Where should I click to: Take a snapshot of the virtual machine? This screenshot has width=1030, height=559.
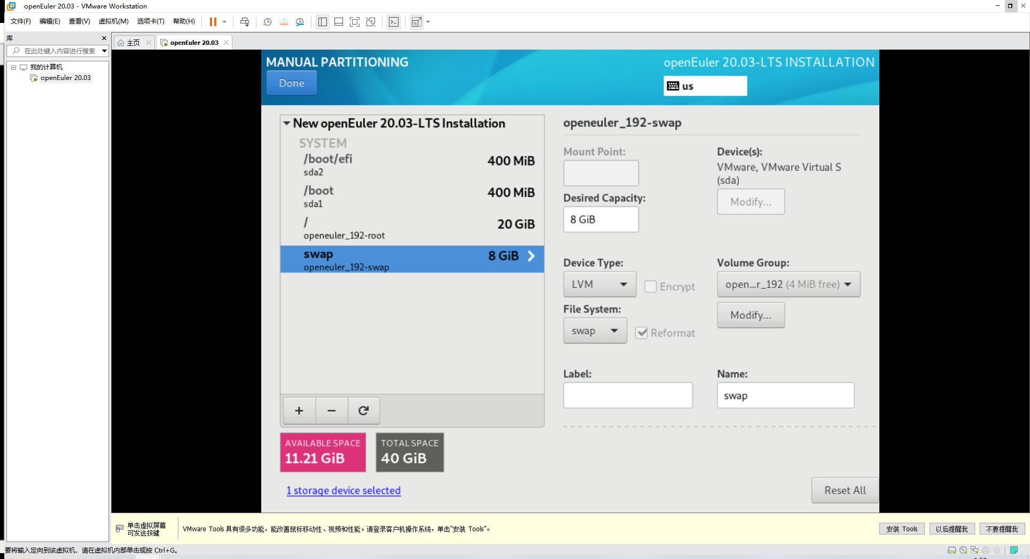[268, 22]
